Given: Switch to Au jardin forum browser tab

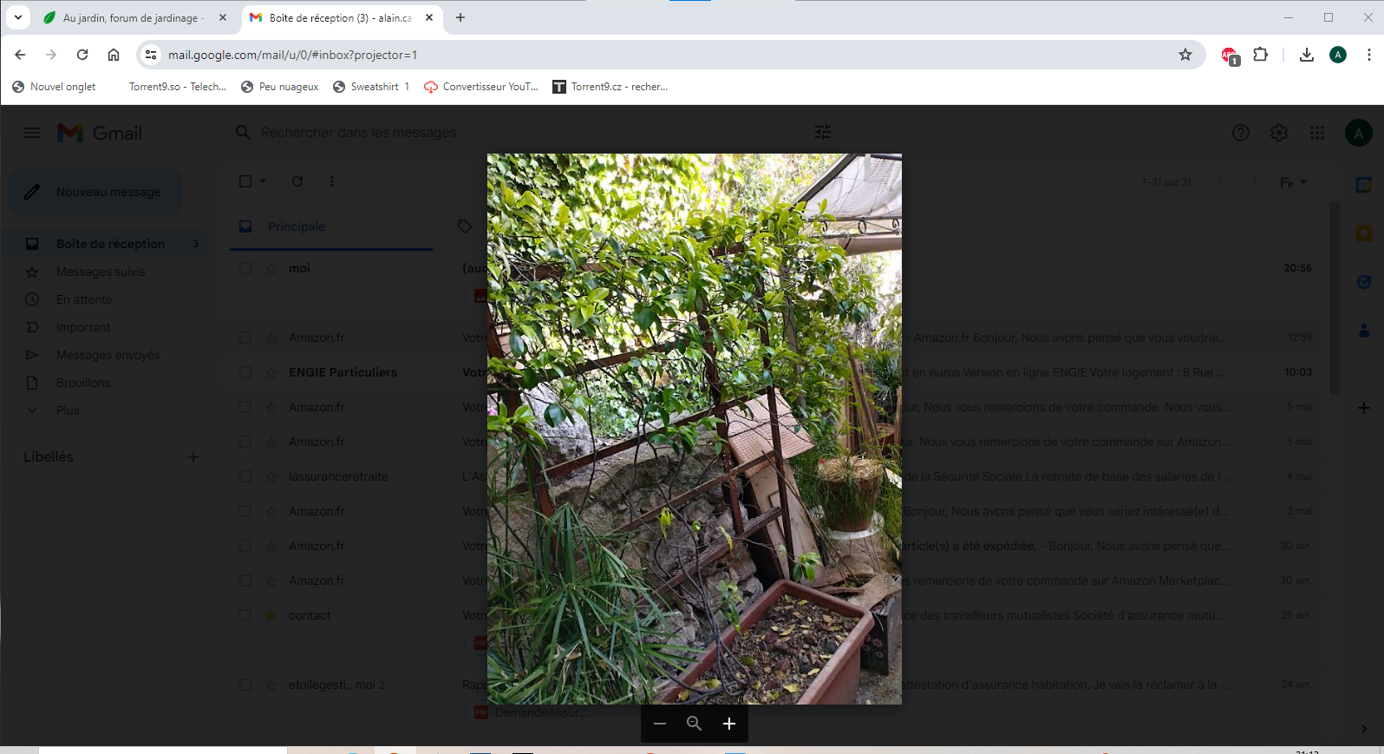Looking at the screenshot, I should 130,17.
